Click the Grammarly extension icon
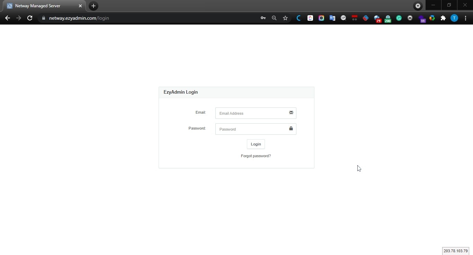The width and height of the screenshot is (473, 255). coord(399,18)
